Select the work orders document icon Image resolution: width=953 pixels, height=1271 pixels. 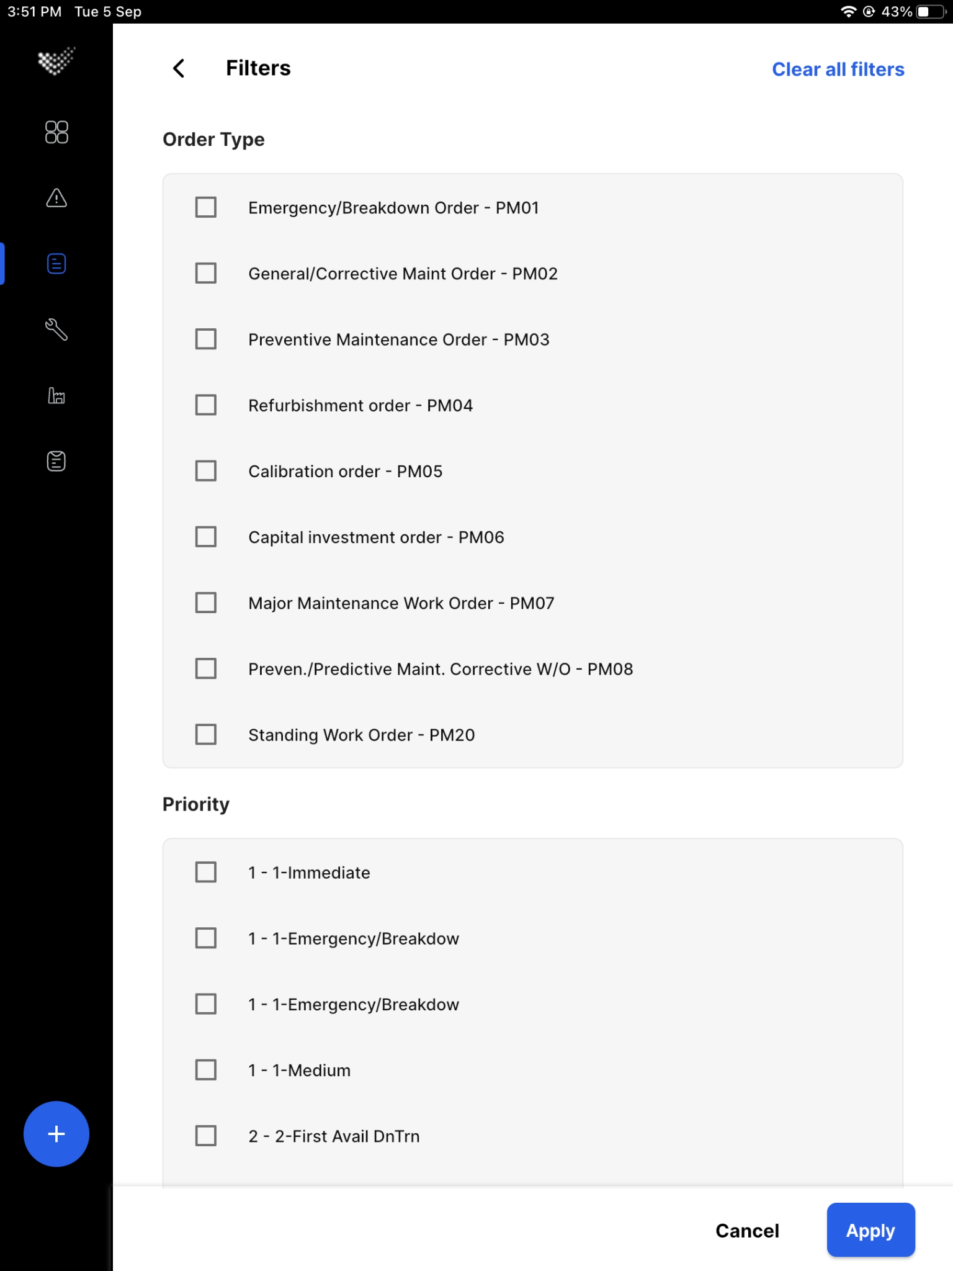56,264
